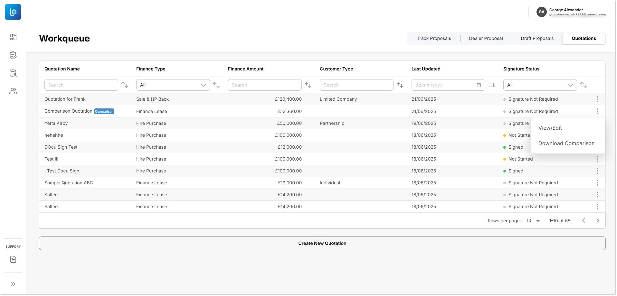Open actions menu for last Saltee row
Screen dimensions: 617x296
click(598, 207)
